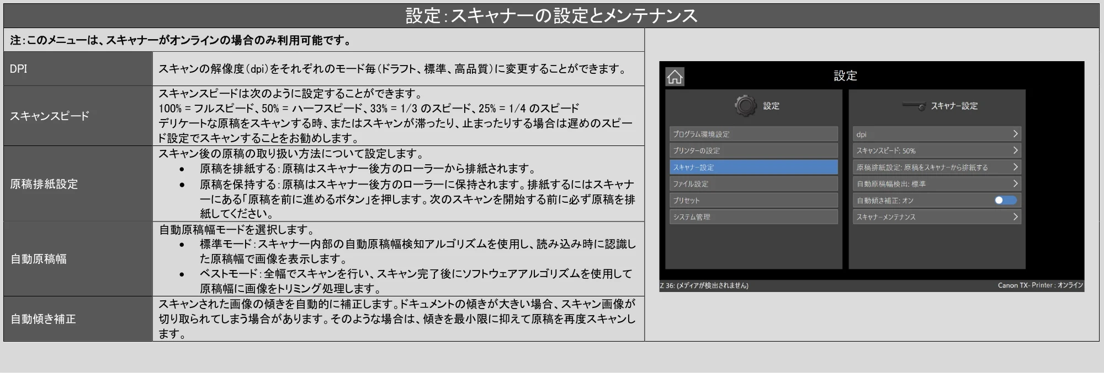This screenshot has height=373, width=1104.
Task: Click the sentence 自動原稿幅モードを選択します
Action: (237, 230)
